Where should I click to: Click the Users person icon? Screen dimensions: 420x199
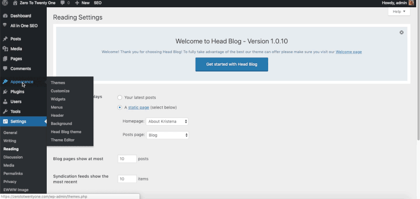coord(5,102)
